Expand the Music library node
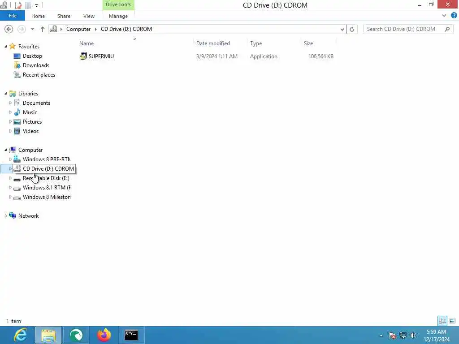Screen dimensions: 459x344 10,112
